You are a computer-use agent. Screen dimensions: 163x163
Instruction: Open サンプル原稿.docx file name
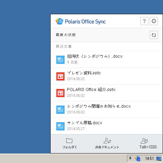[x=85, y=123]
